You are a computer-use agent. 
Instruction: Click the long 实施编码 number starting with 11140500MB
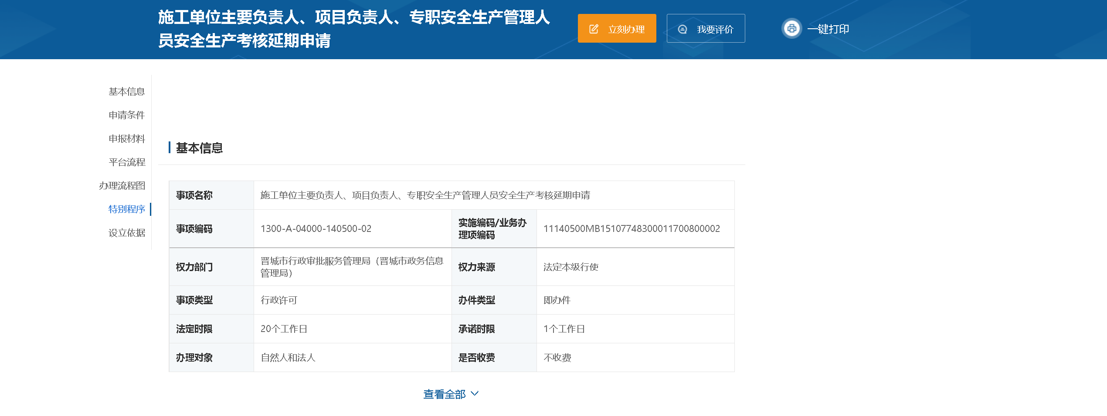tap(632, 229)
